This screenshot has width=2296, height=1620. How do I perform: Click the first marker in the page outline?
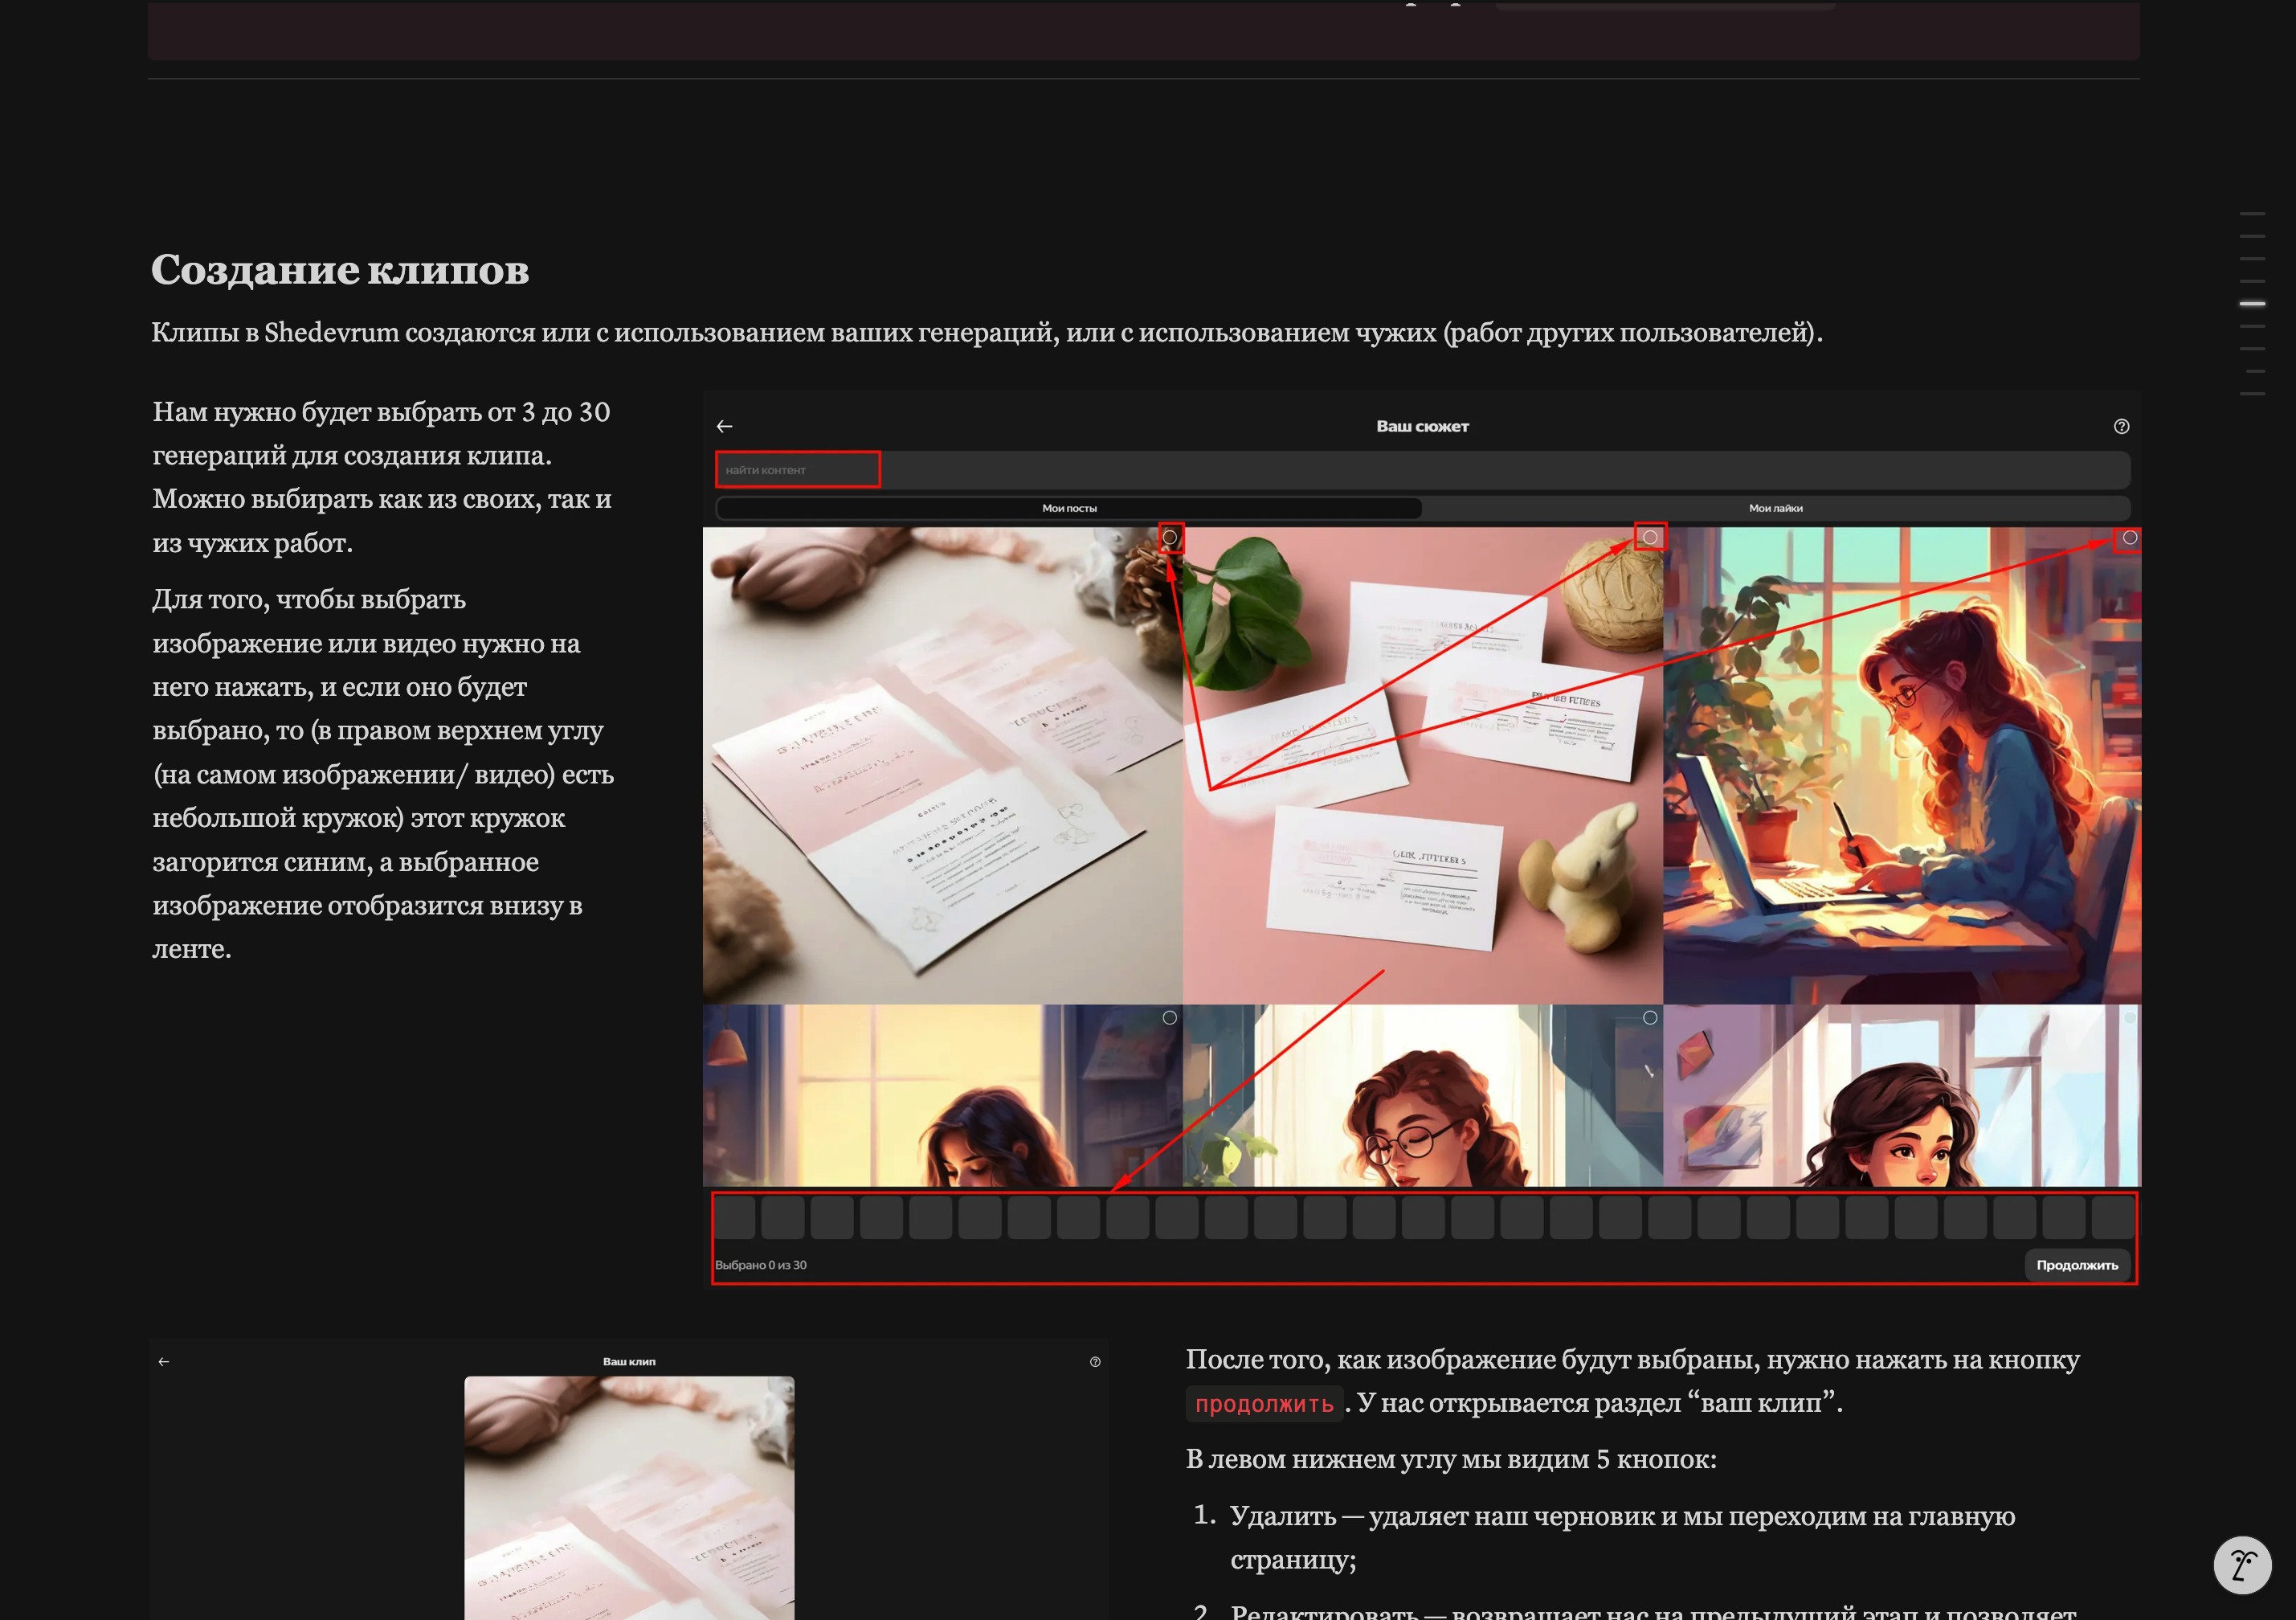tap(2252, 214)
